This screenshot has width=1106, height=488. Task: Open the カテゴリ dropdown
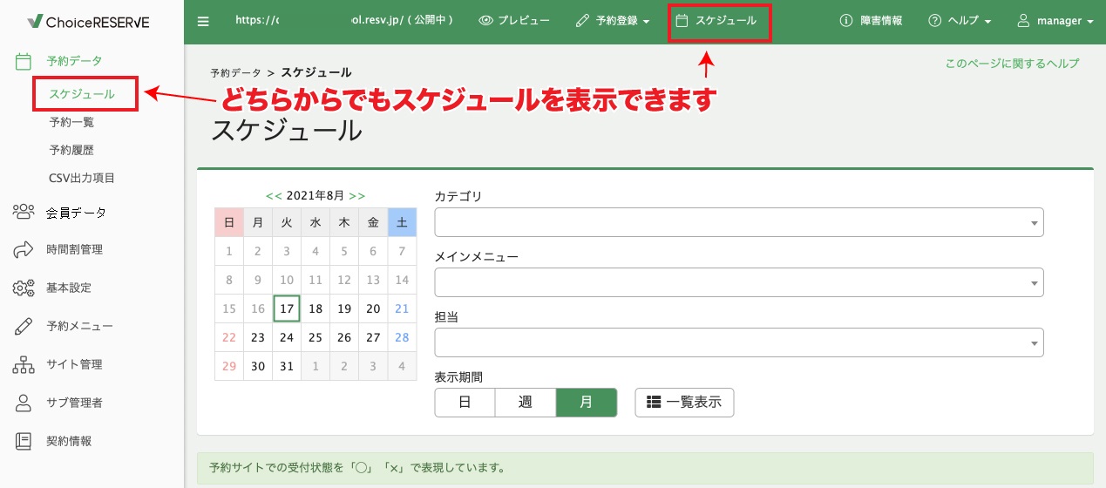(x=739, y=223)
